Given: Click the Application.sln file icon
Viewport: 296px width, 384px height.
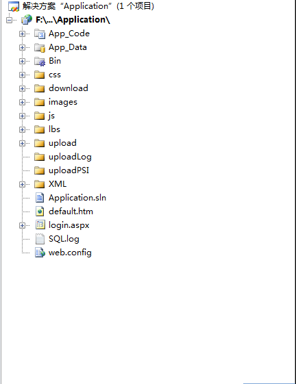Looking at the screenshot, I should pyautogui.click(x=40, y=198).
